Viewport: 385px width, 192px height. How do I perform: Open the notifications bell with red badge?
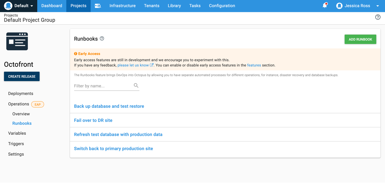pos(325,5)
